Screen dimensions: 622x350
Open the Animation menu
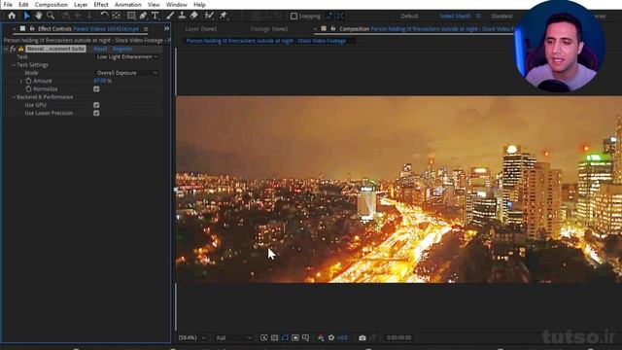127,5
